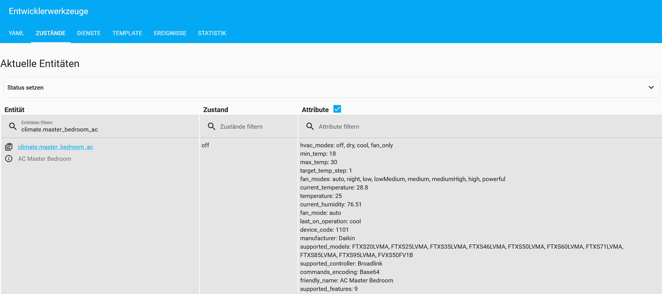The width and height of the screenshot is (662, 294).
Task: Click the search icon in Attribute filtern
Action: (310, 126)
